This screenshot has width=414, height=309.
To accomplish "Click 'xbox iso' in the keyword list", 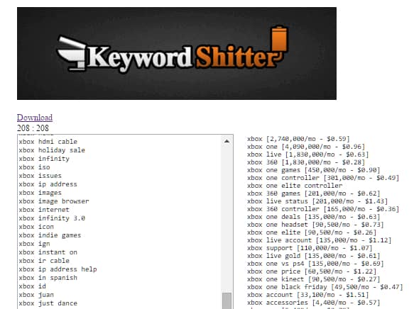I will click(x=34, y=167).
